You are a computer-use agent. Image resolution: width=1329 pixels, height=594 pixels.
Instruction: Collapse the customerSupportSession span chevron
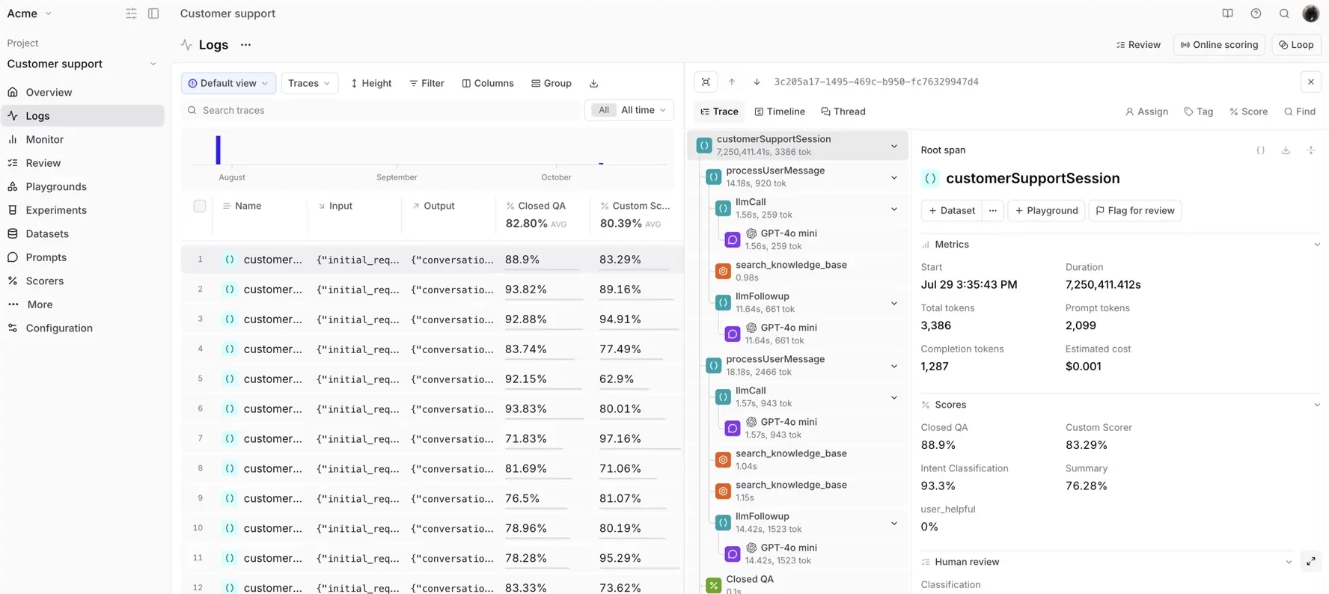pos(893,146)
